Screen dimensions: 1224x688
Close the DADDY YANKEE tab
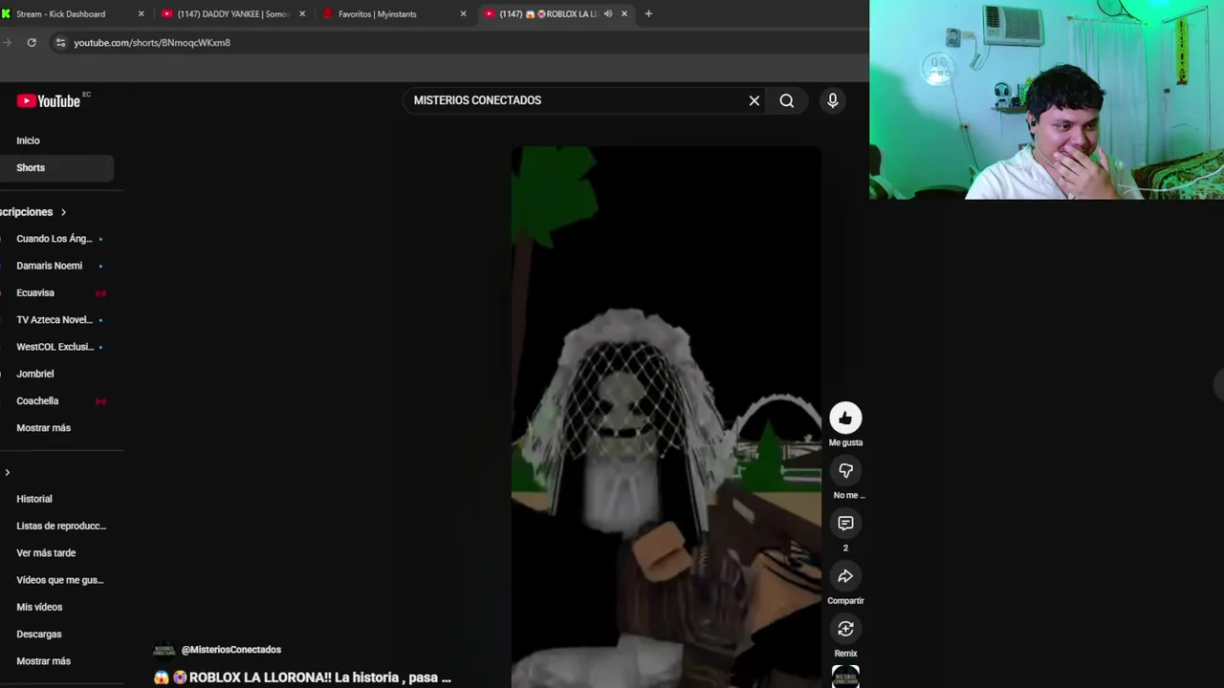pos(302,13)
